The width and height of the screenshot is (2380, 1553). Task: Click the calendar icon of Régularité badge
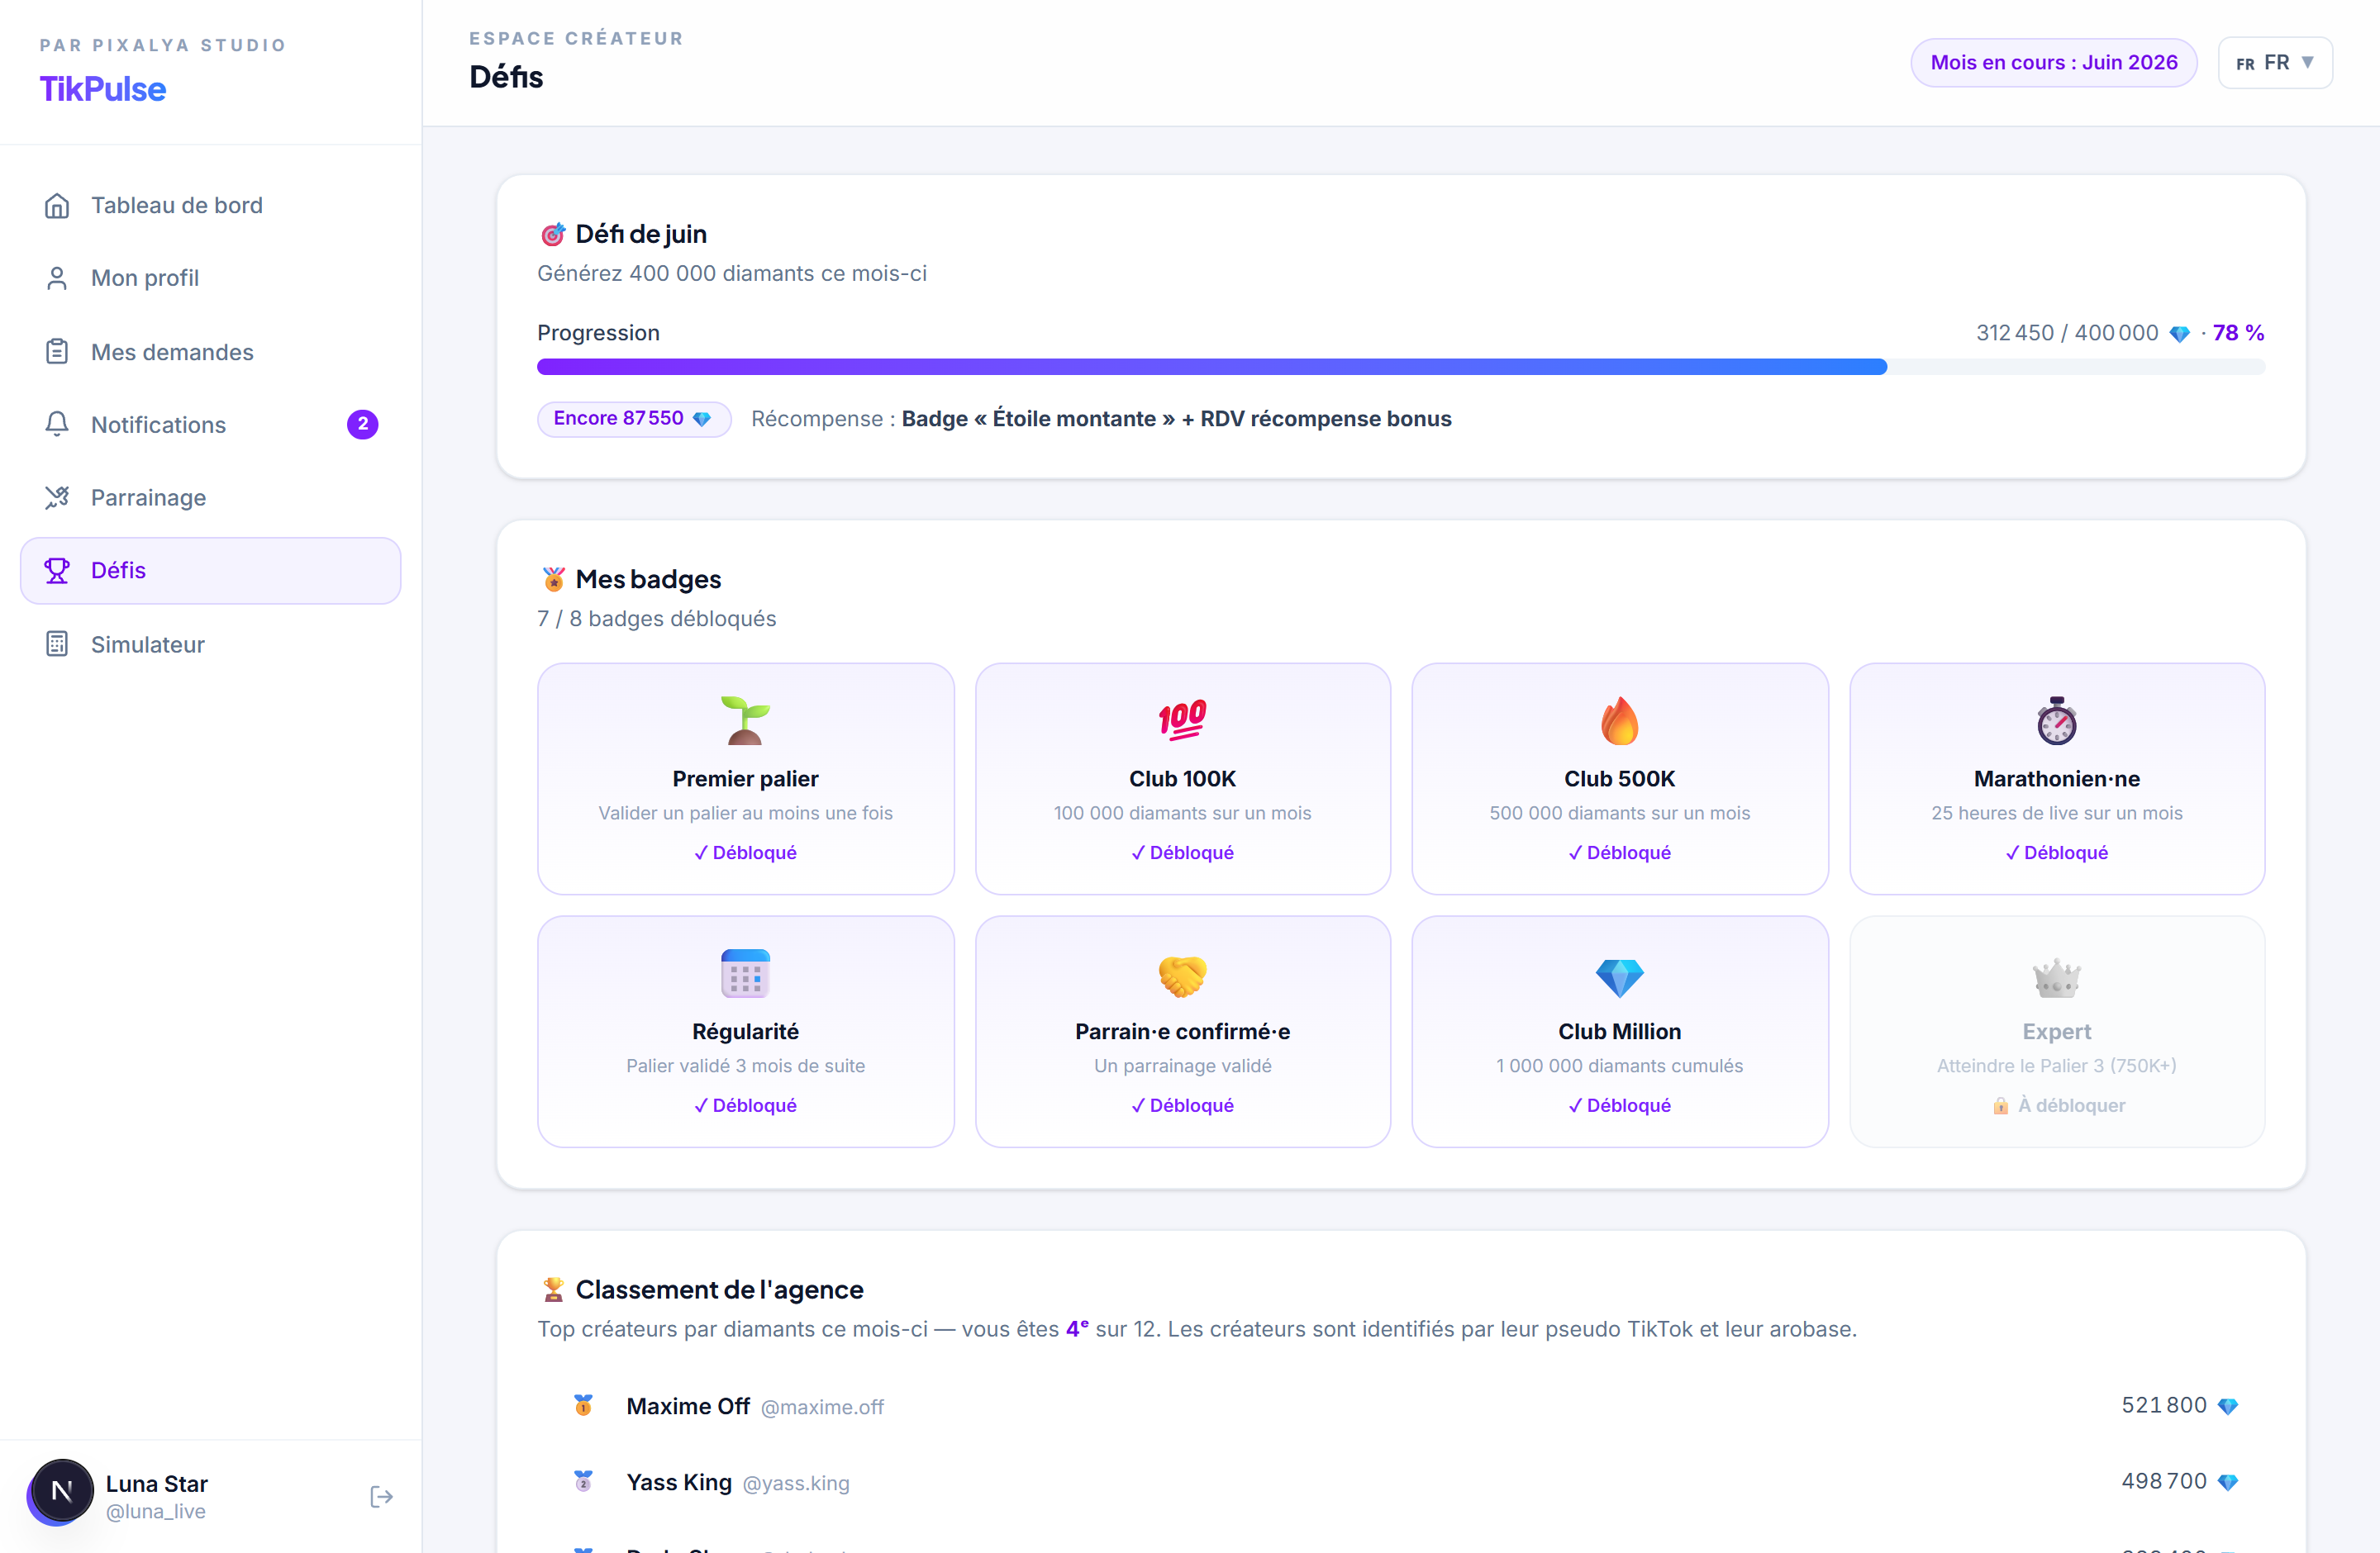tap(745, 973)
